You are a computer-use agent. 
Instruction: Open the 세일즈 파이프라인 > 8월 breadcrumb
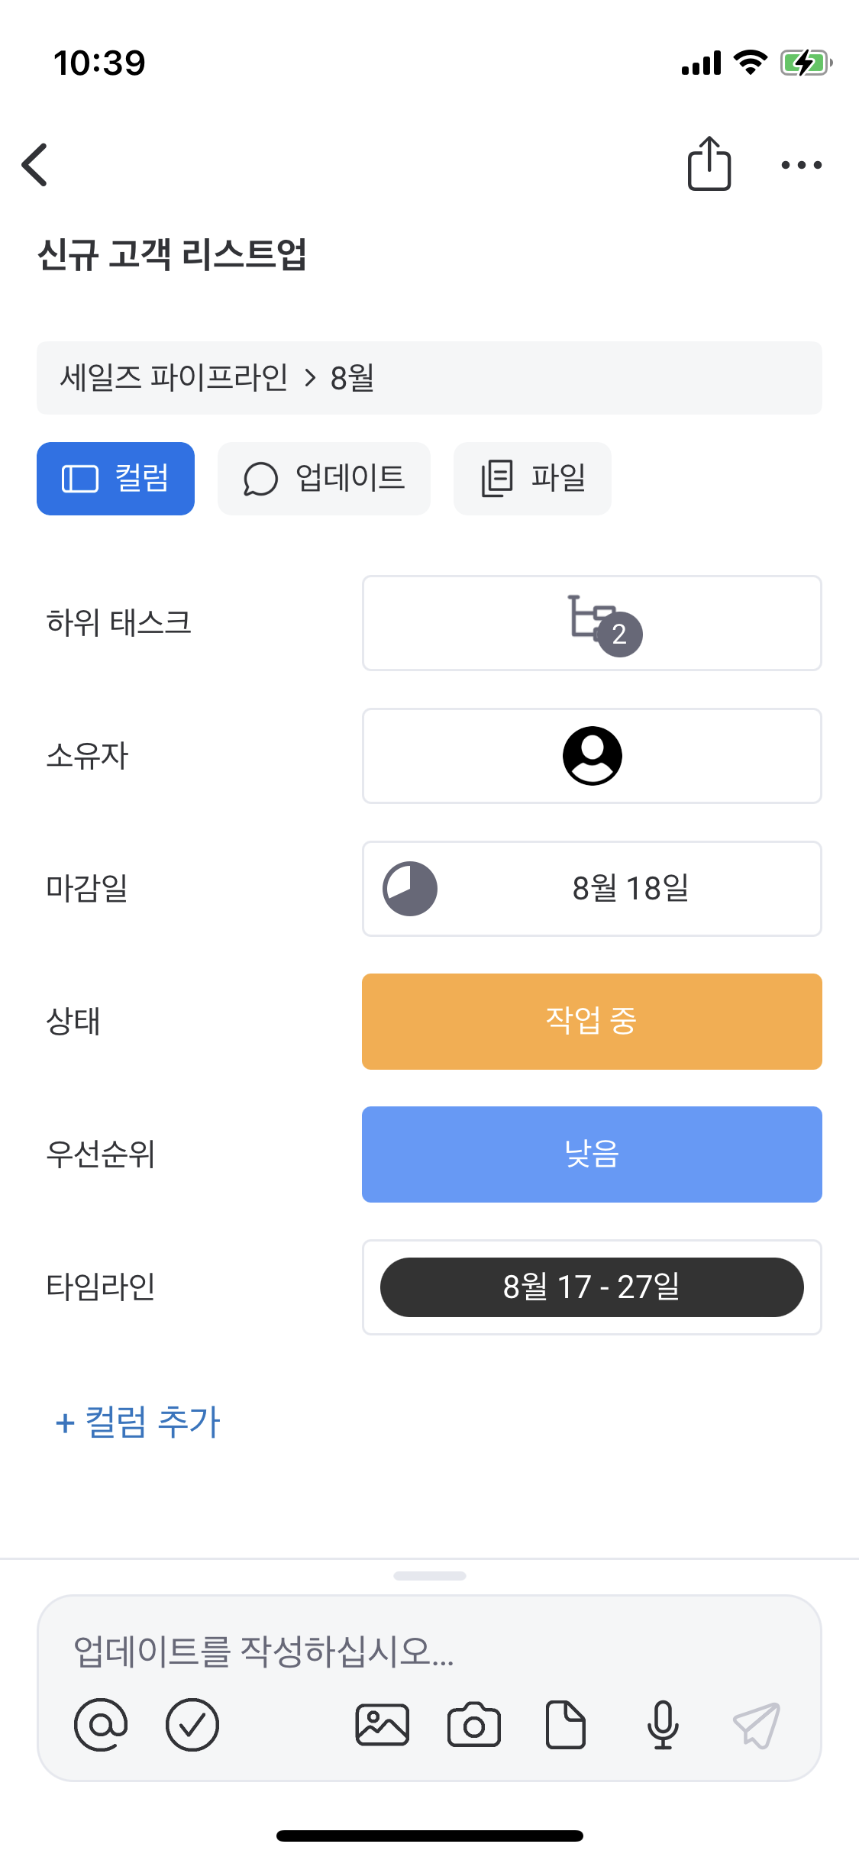(429, 378)
